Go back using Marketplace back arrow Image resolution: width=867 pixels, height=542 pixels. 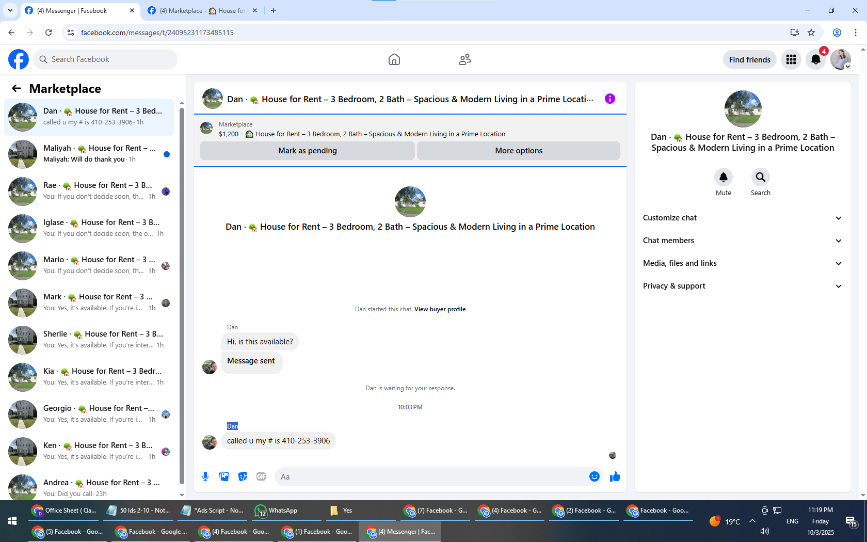tap(17, 88)
